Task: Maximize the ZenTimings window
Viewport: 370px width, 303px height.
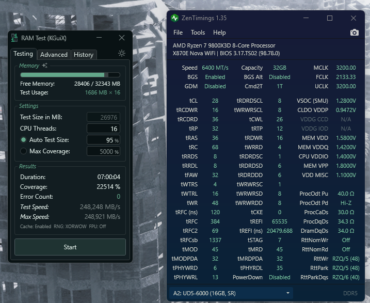Action: [330, 18]
